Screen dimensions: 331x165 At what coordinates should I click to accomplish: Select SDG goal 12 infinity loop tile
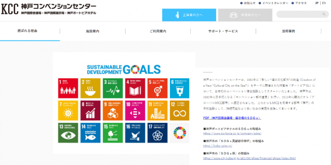tap(179, 110)
